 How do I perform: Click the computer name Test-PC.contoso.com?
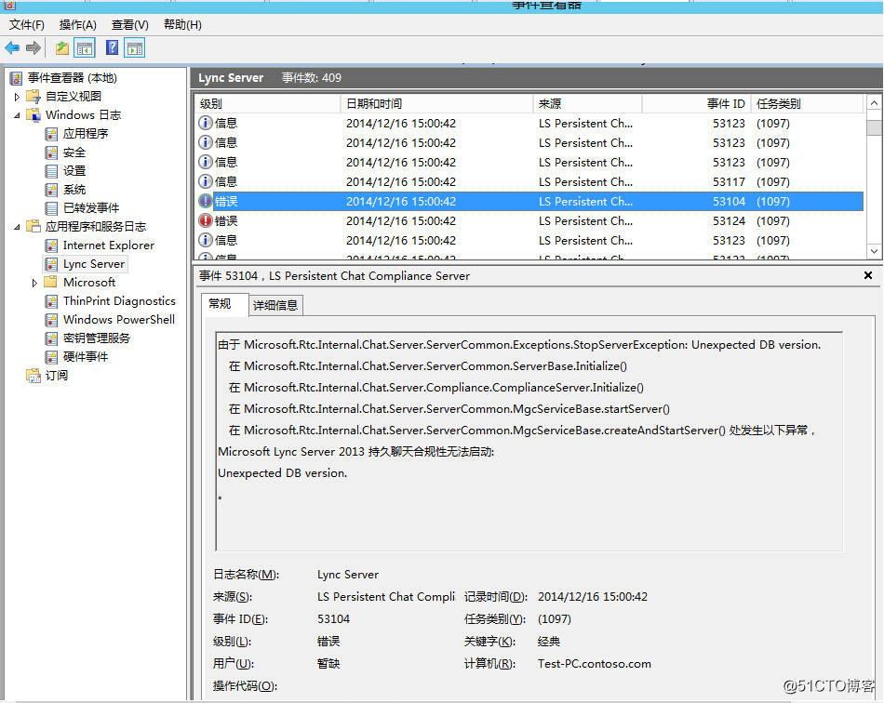click(595, 664)
